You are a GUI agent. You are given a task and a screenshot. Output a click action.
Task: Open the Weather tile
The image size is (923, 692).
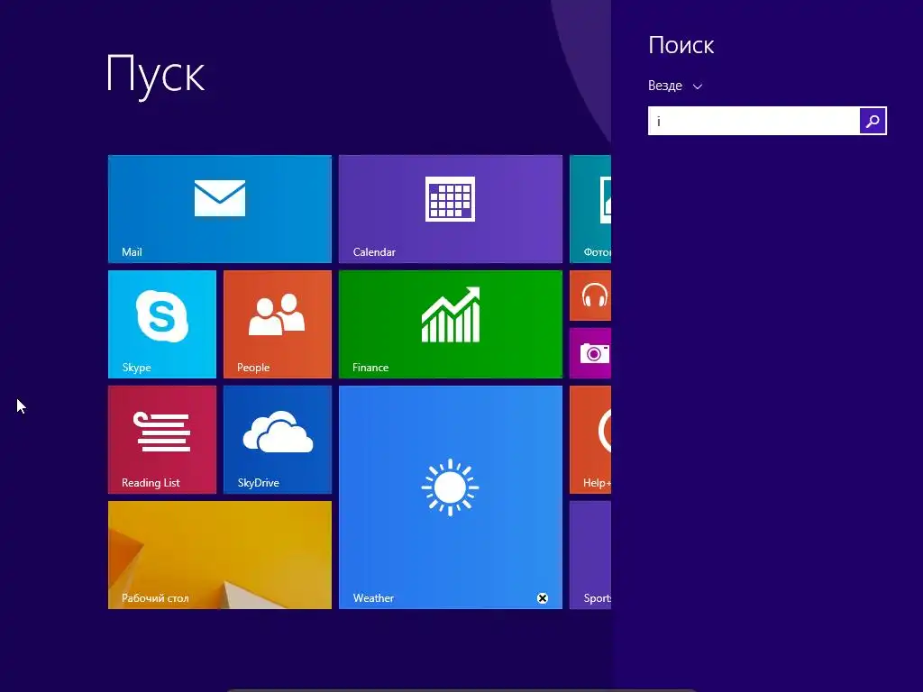(x=451, y=497)
